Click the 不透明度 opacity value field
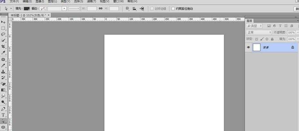 tap(291, 32)
